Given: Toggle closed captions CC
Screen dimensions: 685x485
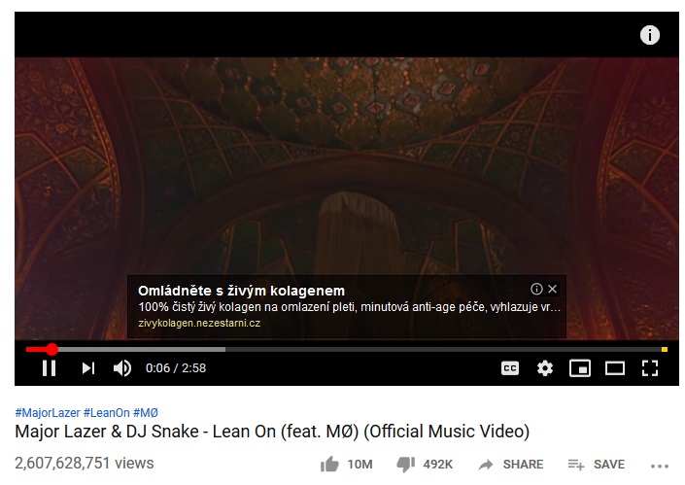Looking at the screenshot, I should pyautogui.click(x=510, y=368).
